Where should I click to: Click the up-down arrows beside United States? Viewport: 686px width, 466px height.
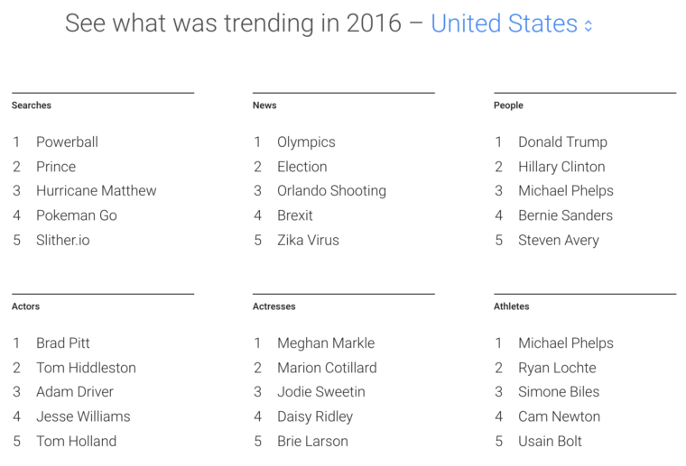click(x=588, y=26)
